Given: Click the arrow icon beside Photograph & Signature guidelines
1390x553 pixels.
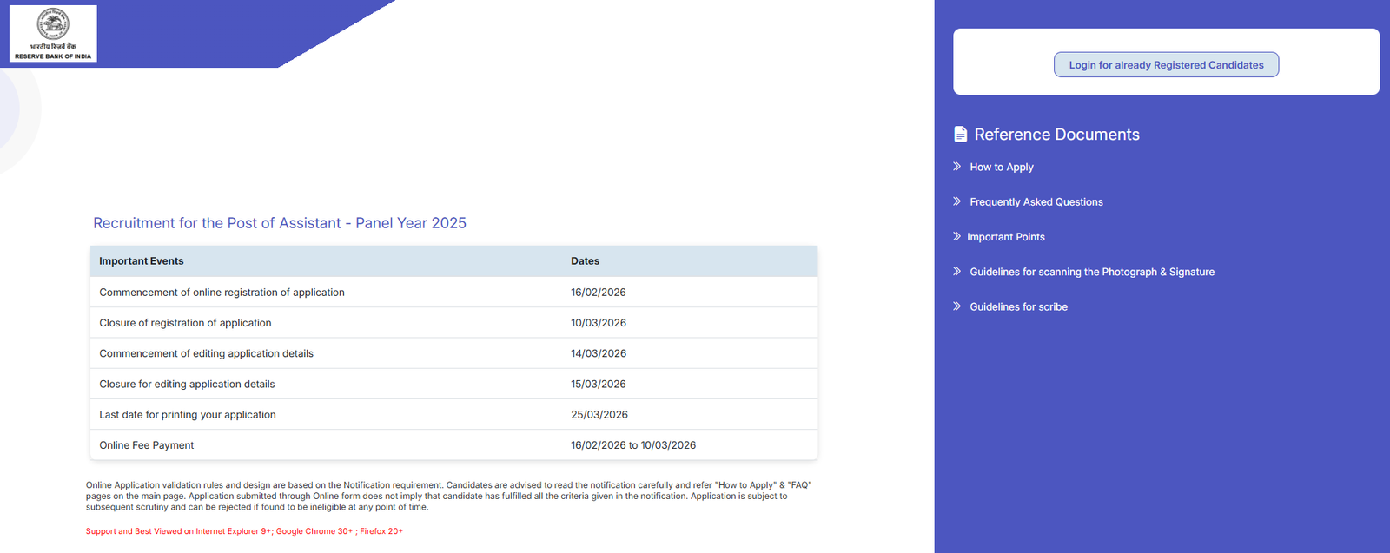Looking at the screenshot, I should [x=956, y=272].
